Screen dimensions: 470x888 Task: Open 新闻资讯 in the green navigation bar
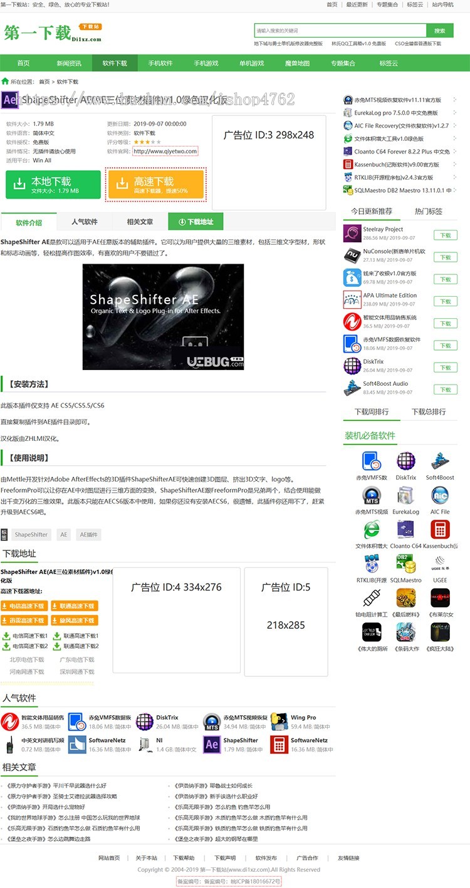click(x=69, y=63)
